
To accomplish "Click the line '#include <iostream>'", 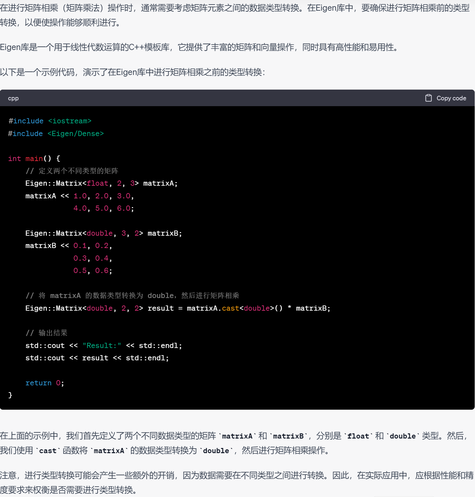I will tap(50, 121).
